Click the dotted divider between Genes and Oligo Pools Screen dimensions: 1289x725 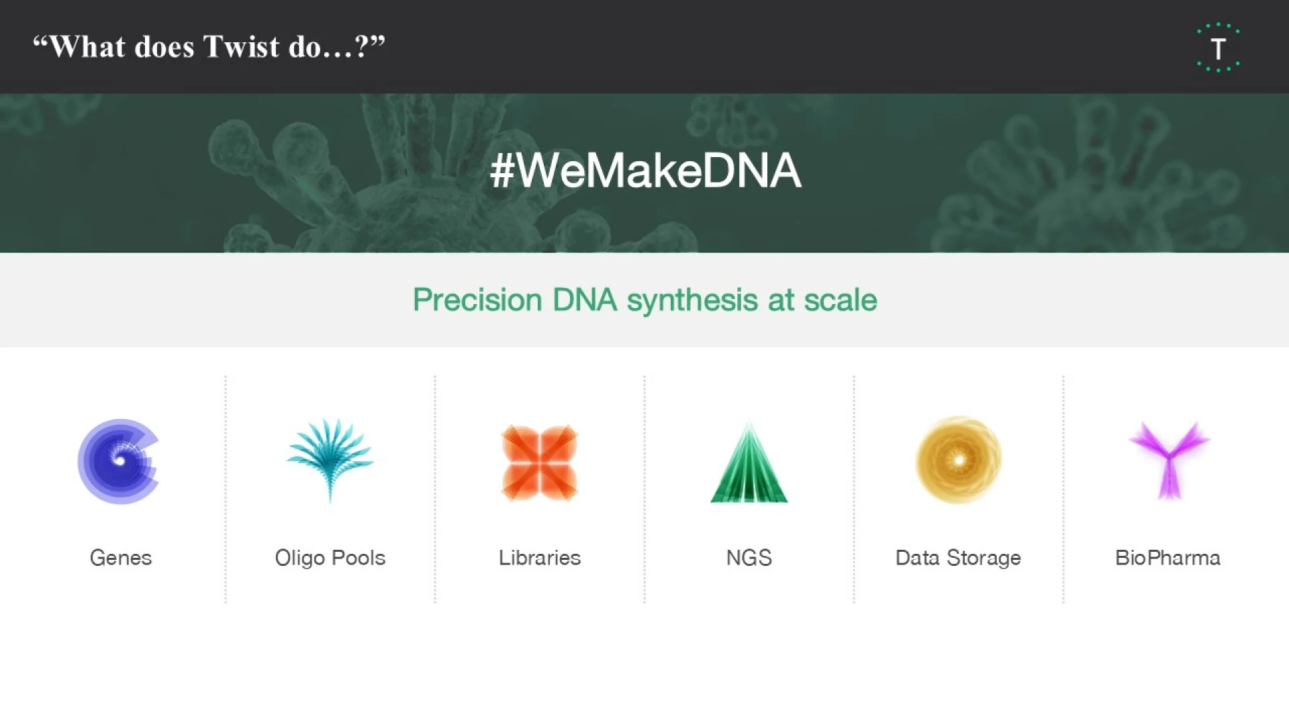226,489
